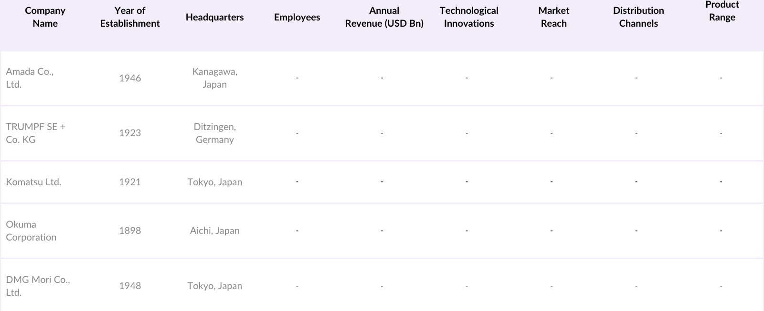Click the Product Range column header
This screenshot has width=764, height=311.
[x=722, y=11]
